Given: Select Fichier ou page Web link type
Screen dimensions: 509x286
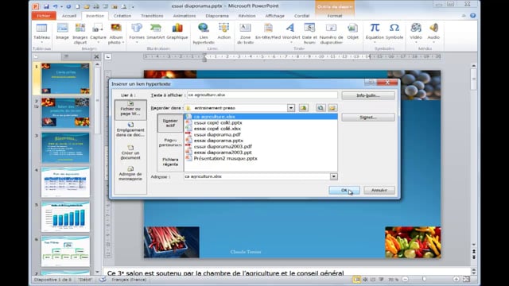Looking at the screenshot, I should pyautogui.click(x=130, y=109).
